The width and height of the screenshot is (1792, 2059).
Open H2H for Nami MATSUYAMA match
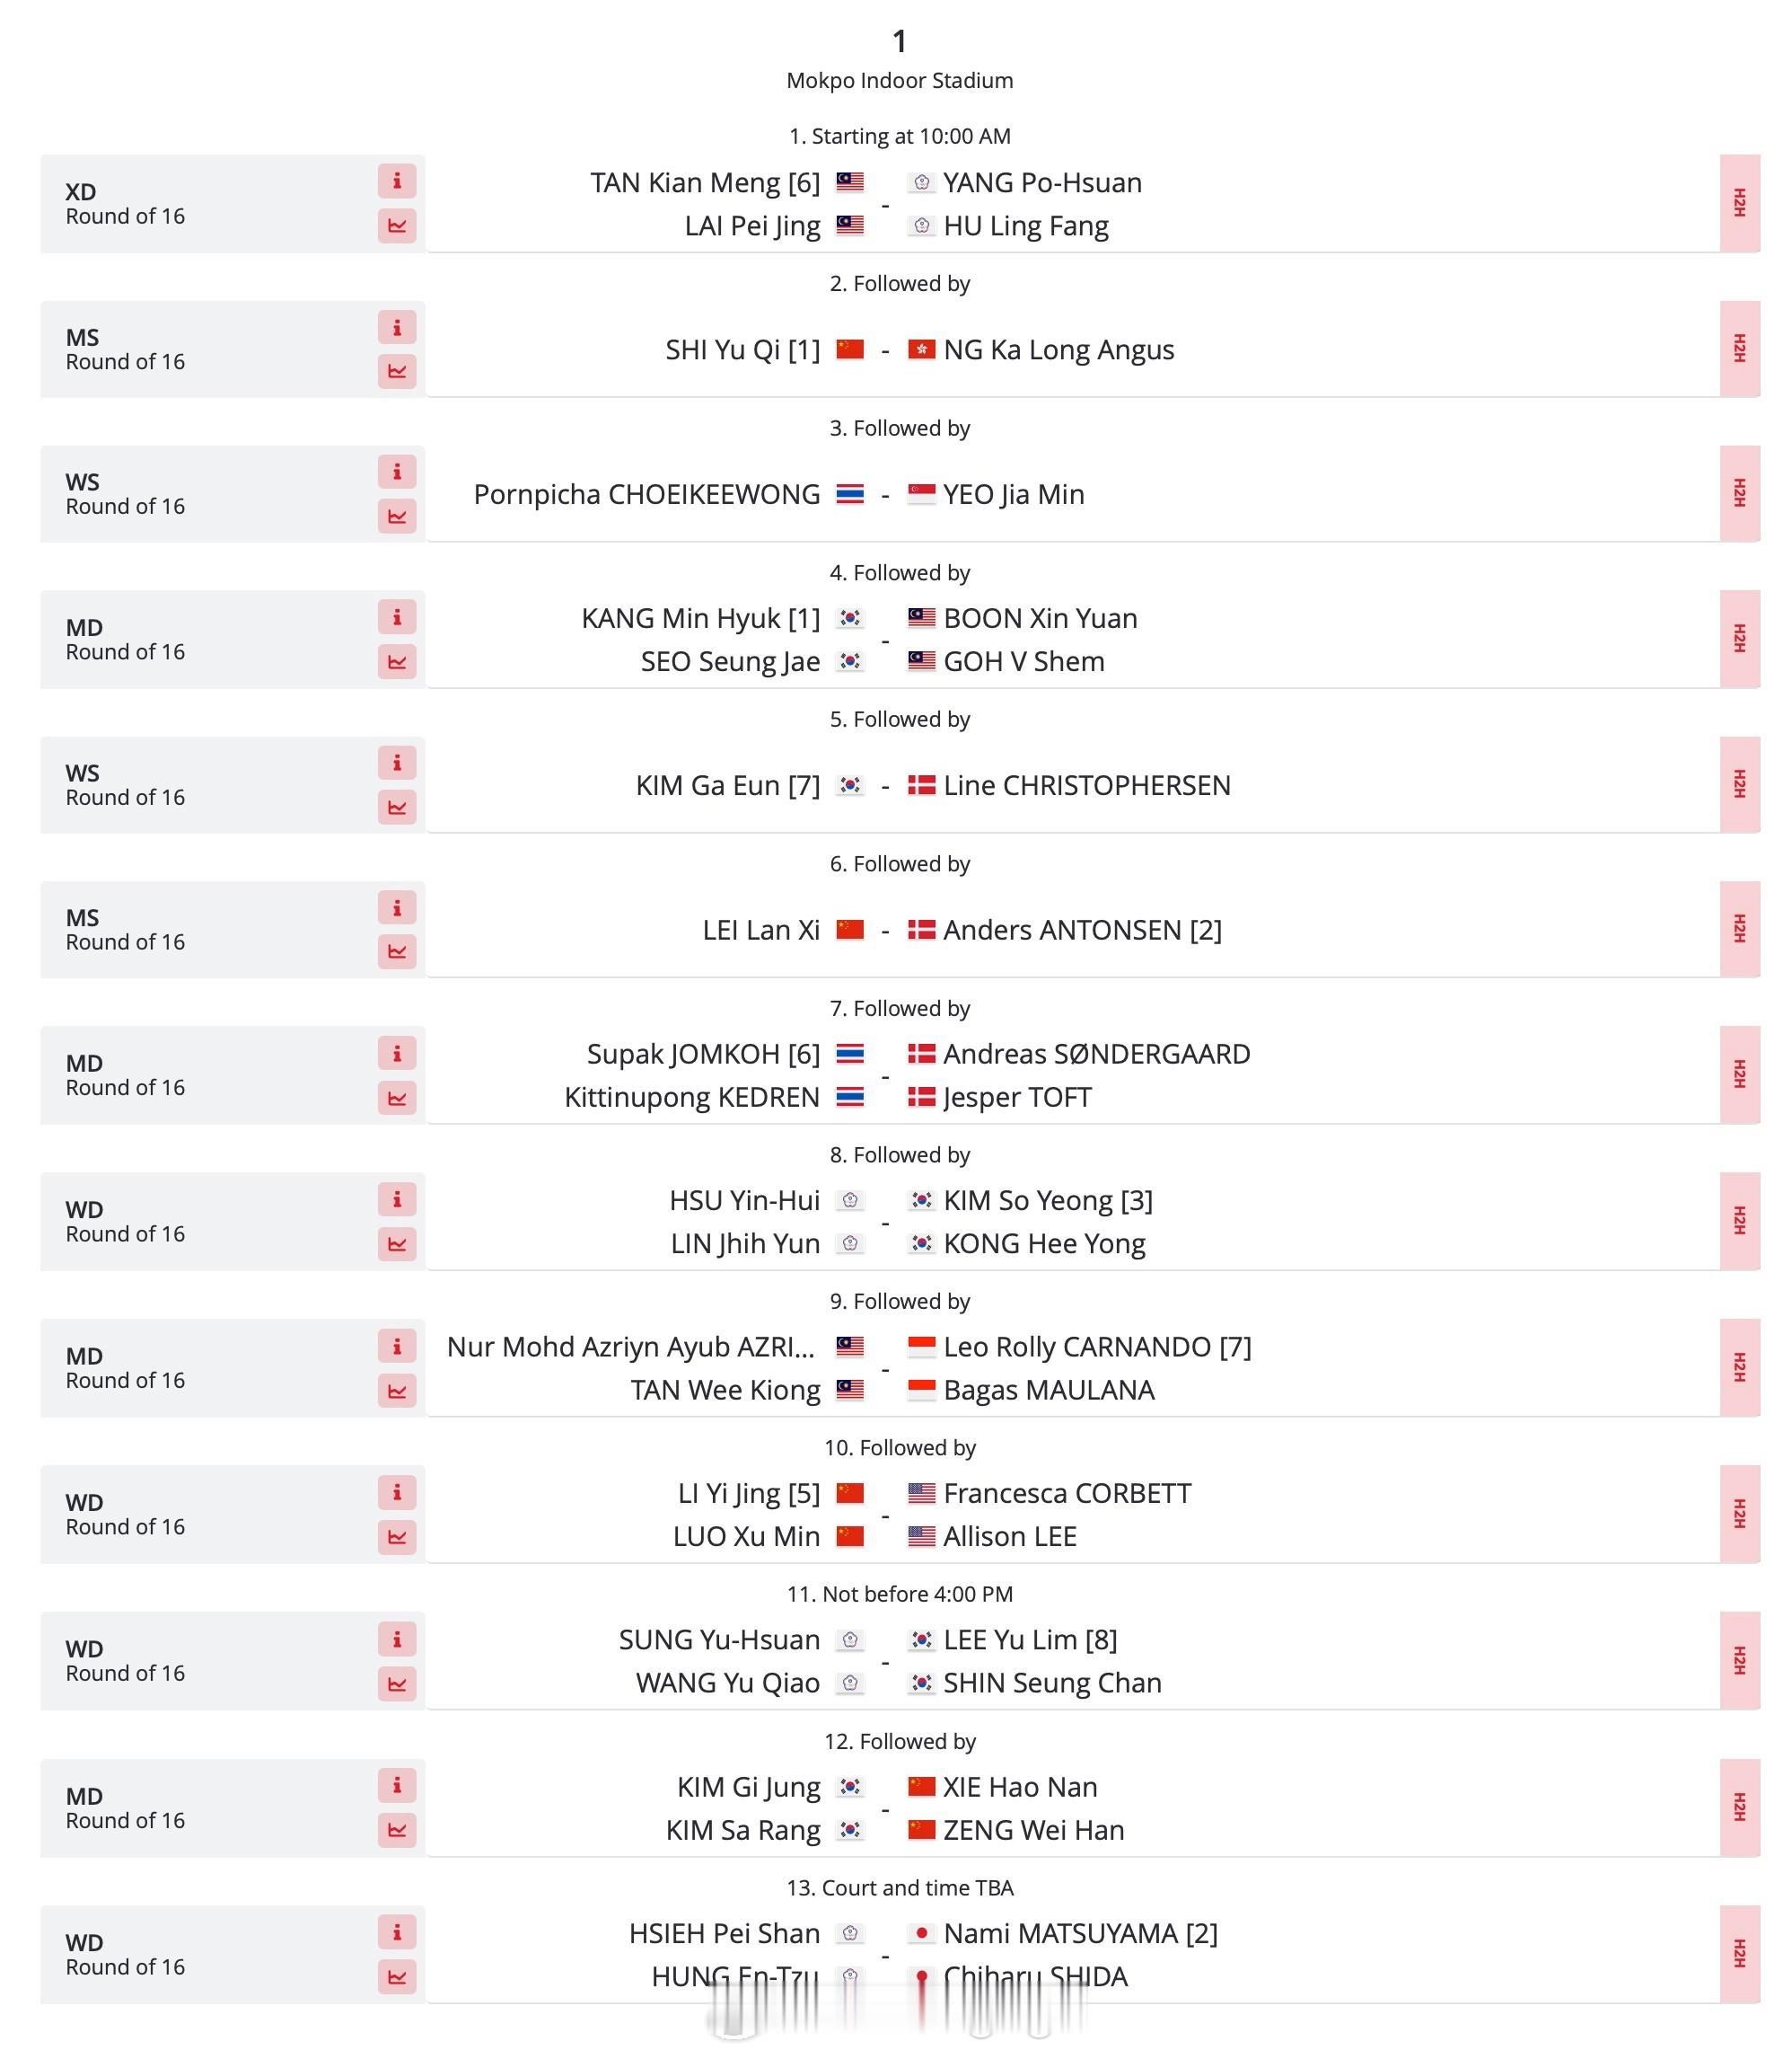click(1739, 1953)
